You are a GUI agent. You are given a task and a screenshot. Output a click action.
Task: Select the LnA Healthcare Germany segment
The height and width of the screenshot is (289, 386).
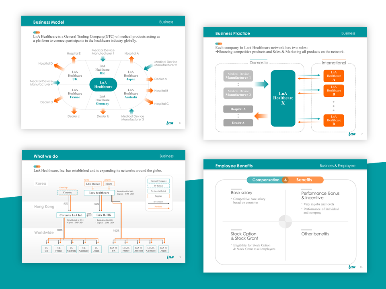click(x=103, y=100)
